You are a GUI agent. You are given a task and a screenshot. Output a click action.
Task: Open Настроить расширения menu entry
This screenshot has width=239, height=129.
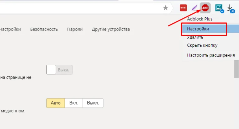click(211, 55)
